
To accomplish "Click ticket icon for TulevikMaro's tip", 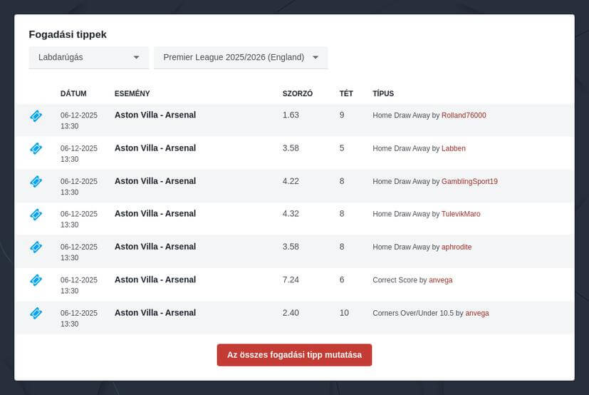I will (x=36, y=214).
